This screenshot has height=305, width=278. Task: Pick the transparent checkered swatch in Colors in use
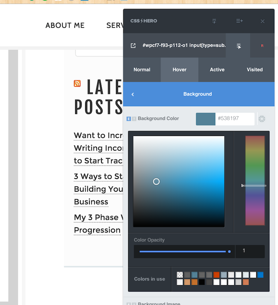(x=180, y=275)
